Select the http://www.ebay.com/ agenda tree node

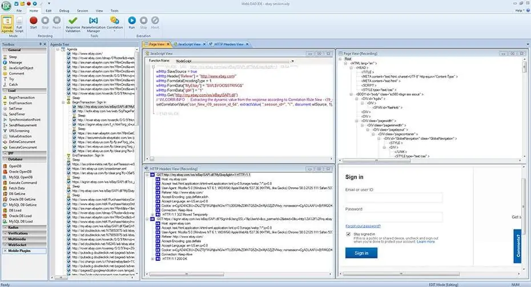click(x=87, y=54)
